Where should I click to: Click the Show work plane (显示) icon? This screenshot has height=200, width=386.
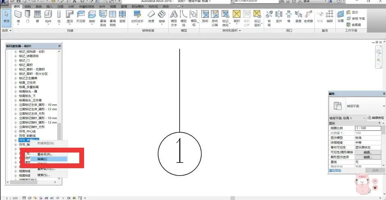[352, 12]
